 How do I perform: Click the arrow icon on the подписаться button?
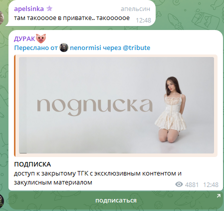219,196
